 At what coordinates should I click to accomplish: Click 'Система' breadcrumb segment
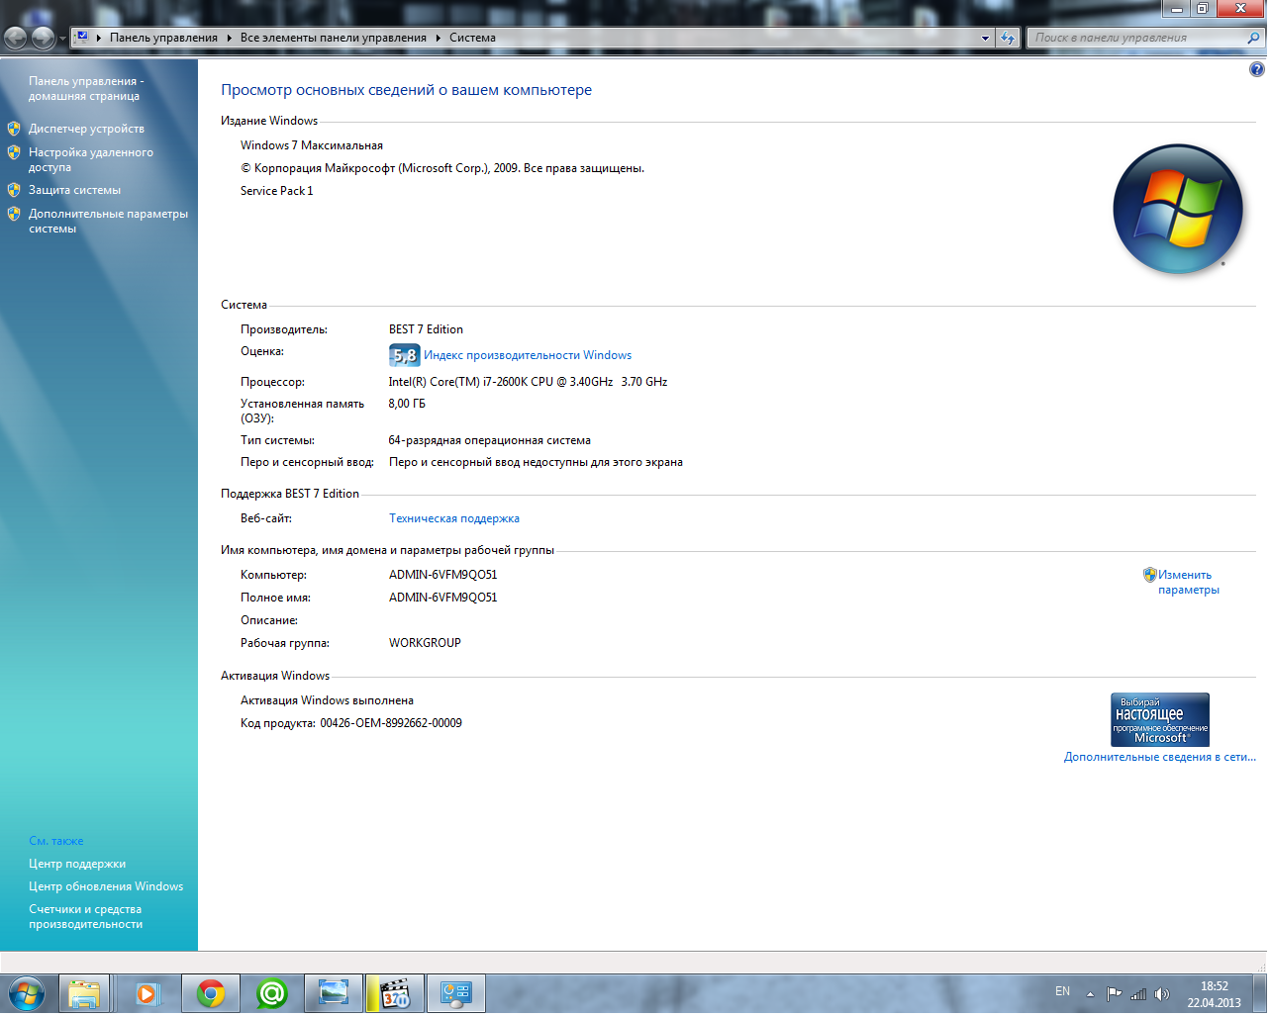(472, 39)
